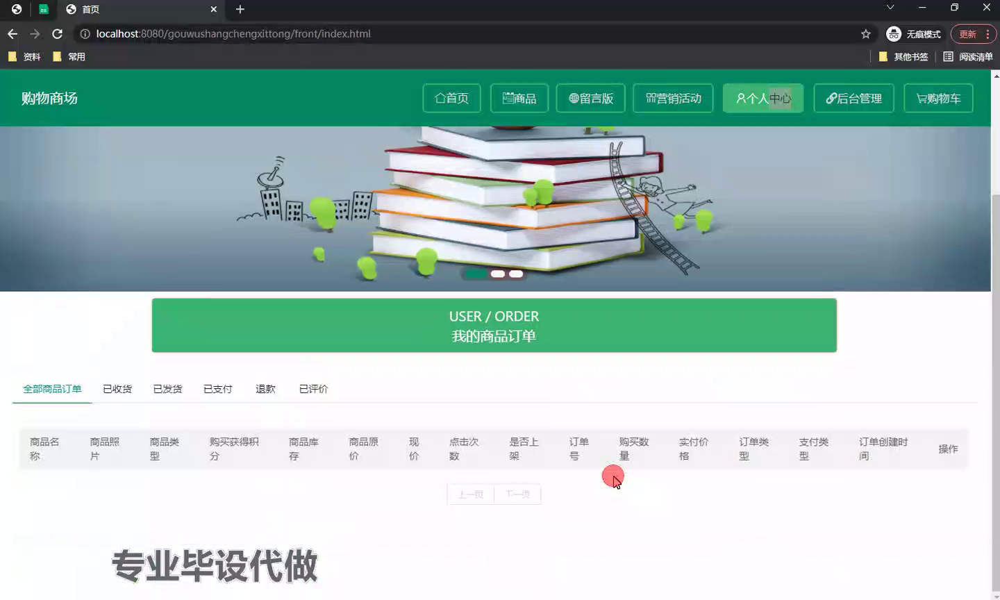Click the 操作 column header
Image resolution: width=1000 pixels, height=600 pixels.
948,449
